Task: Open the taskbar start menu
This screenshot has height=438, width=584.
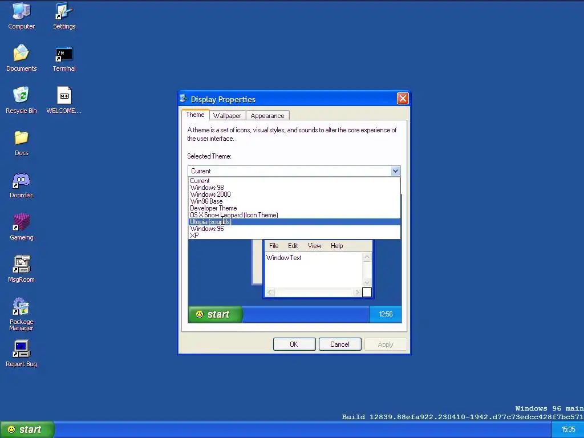Action: coord(27,429)
